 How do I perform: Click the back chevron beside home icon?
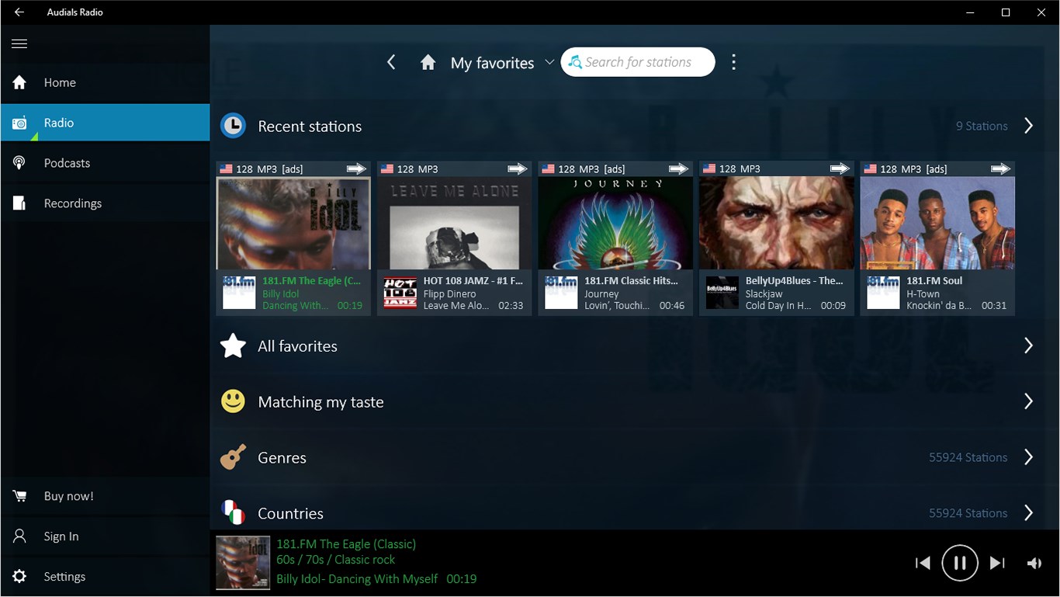click(x=391, y=62)
